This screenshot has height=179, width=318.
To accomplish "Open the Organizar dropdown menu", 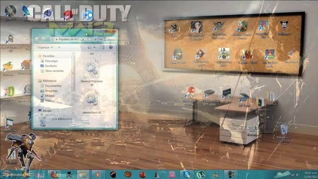I will [45, 47].
